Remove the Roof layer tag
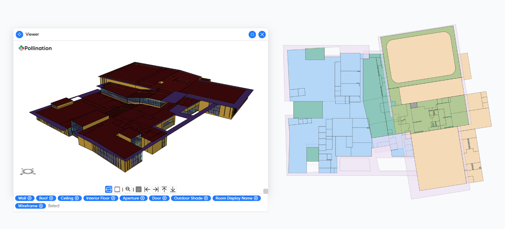505x229 pixels. coord(51,198)
